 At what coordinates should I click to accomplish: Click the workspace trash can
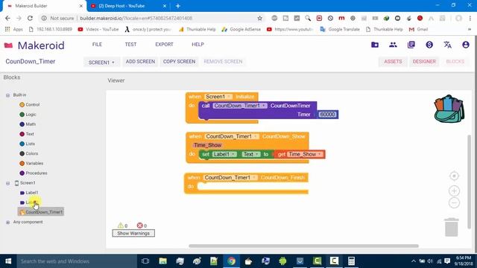coord(452,227)
